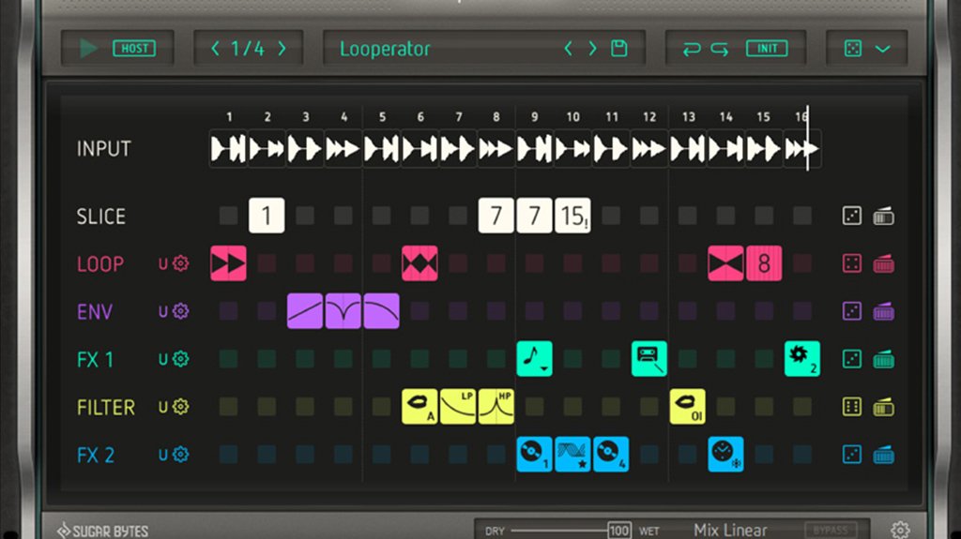Select FX 2 step 14 clock freeze cell
This screenshot has width=961, height=539.
[725, 455]
